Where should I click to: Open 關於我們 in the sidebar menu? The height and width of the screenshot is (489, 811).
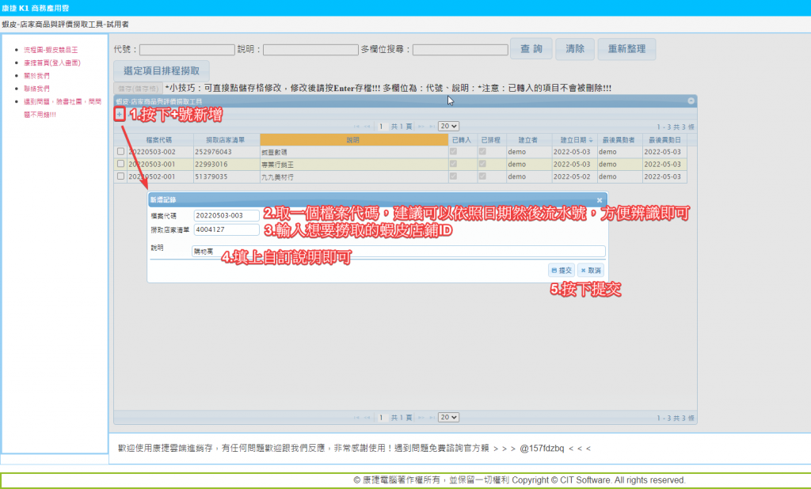36,76
